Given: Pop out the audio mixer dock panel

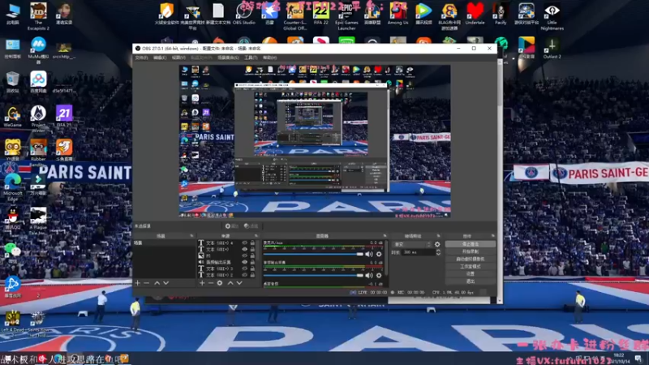Looking at the screenshot, I should coord(385,236).
